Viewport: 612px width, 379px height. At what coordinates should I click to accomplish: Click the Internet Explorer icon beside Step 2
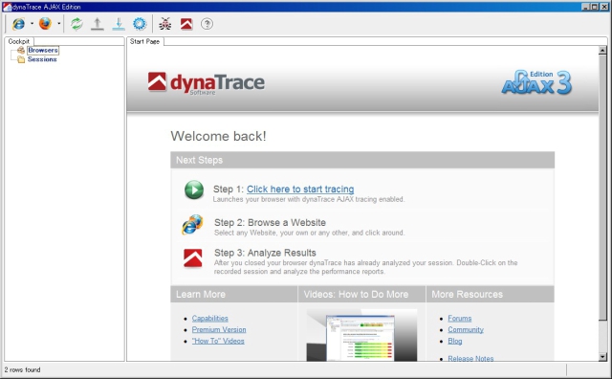[x=192, y=225]
